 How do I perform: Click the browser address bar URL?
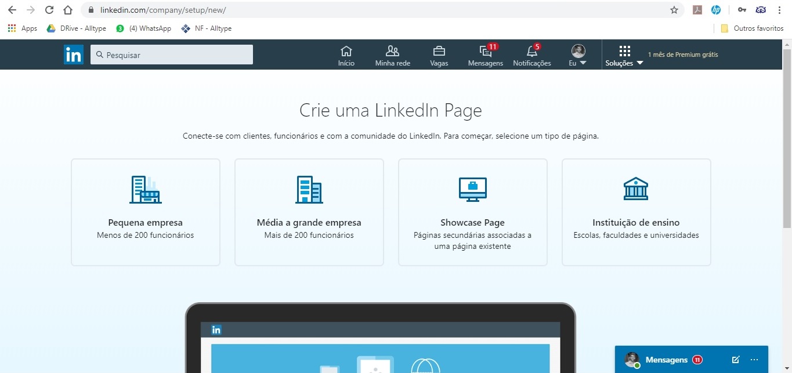click(163, 10)
